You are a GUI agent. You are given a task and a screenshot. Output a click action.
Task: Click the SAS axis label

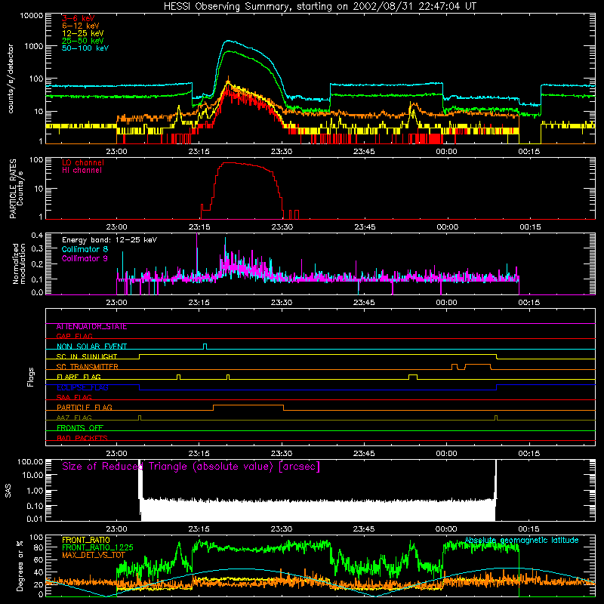tap(8, 490)
